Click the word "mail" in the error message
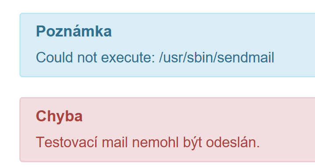Viewport: 315px width, 167px height. pos(115,142)
